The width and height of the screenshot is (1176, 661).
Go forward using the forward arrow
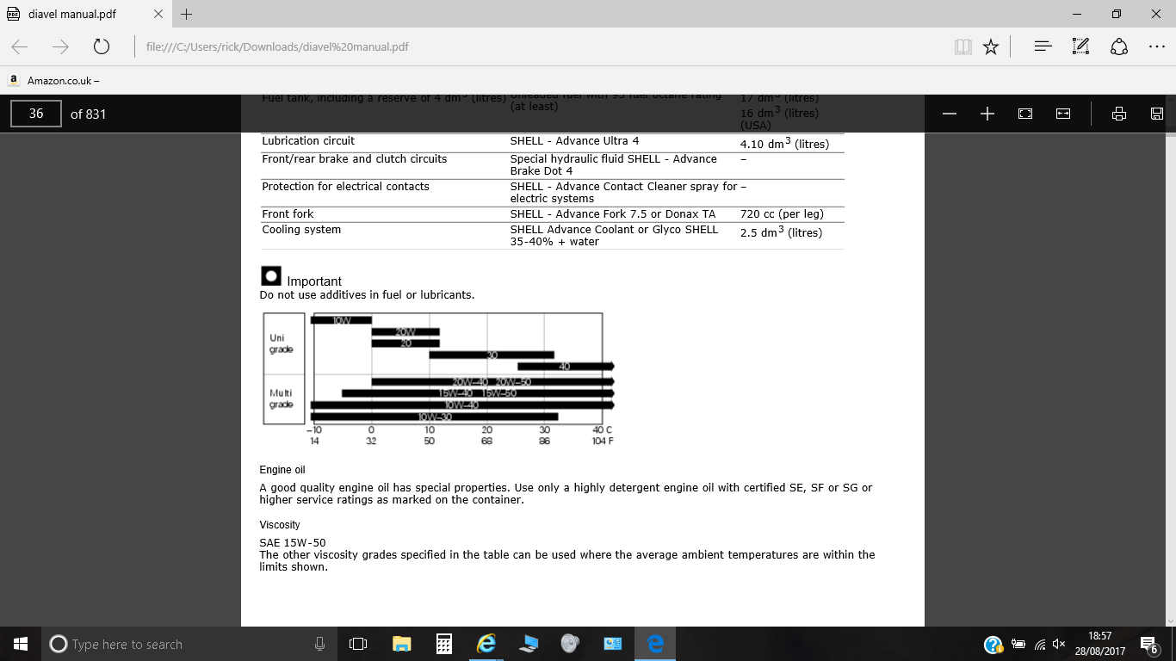click(x=60, y=46)
